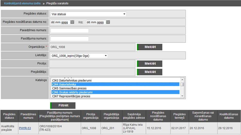Open the PHYR-53 delivery note link
The width and height of the screenshot is (241, 135).
pyautogui.click(x=25, y=128)
